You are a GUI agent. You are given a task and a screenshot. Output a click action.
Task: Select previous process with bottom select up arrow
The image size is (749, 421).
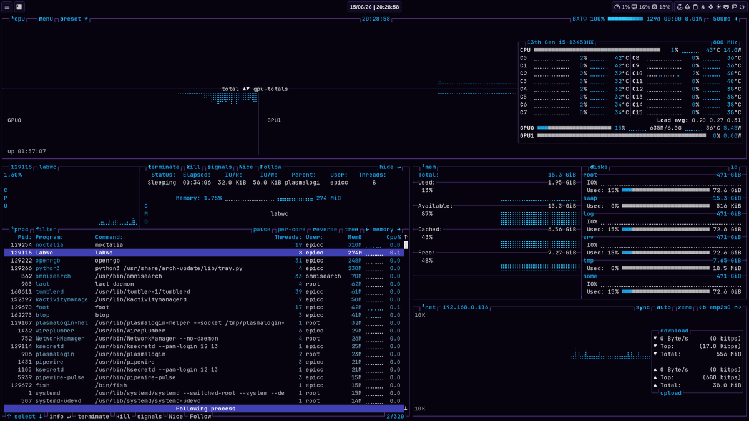[9, 417]
